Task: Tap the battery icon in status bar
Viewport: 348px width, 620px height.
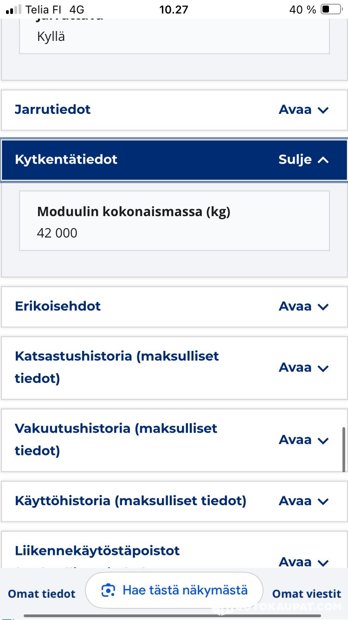Action: pos(330,9)
